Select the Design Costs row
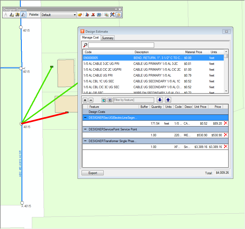The height and width of the screenshot is (229, 245). click(x=155, y=112)
